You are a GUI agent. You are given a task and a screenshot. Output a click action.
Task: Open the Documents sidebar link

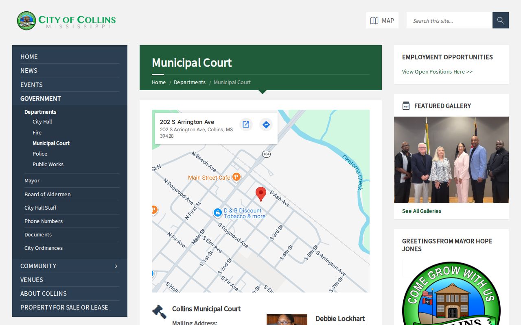[x=38, y=234]
